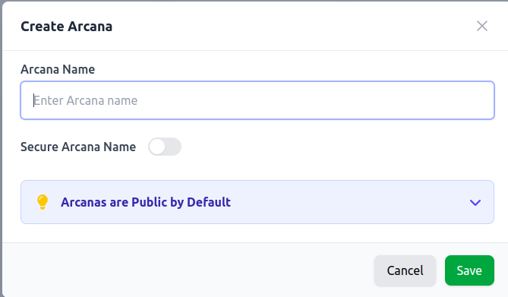Click the Arcanas are Public by Default heading
Image resolution: width=508 pixels, height=297 pixels.
(146, 202)
